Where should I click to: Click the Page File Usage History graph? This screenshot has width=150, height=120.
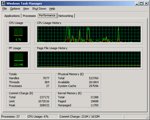click(89, 60)
